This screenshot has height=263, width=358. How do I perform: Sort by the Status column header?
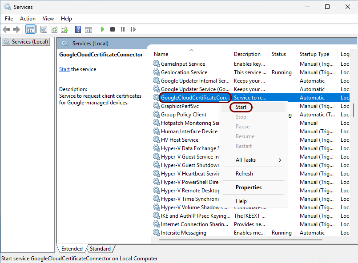click(x=283, y=54)
